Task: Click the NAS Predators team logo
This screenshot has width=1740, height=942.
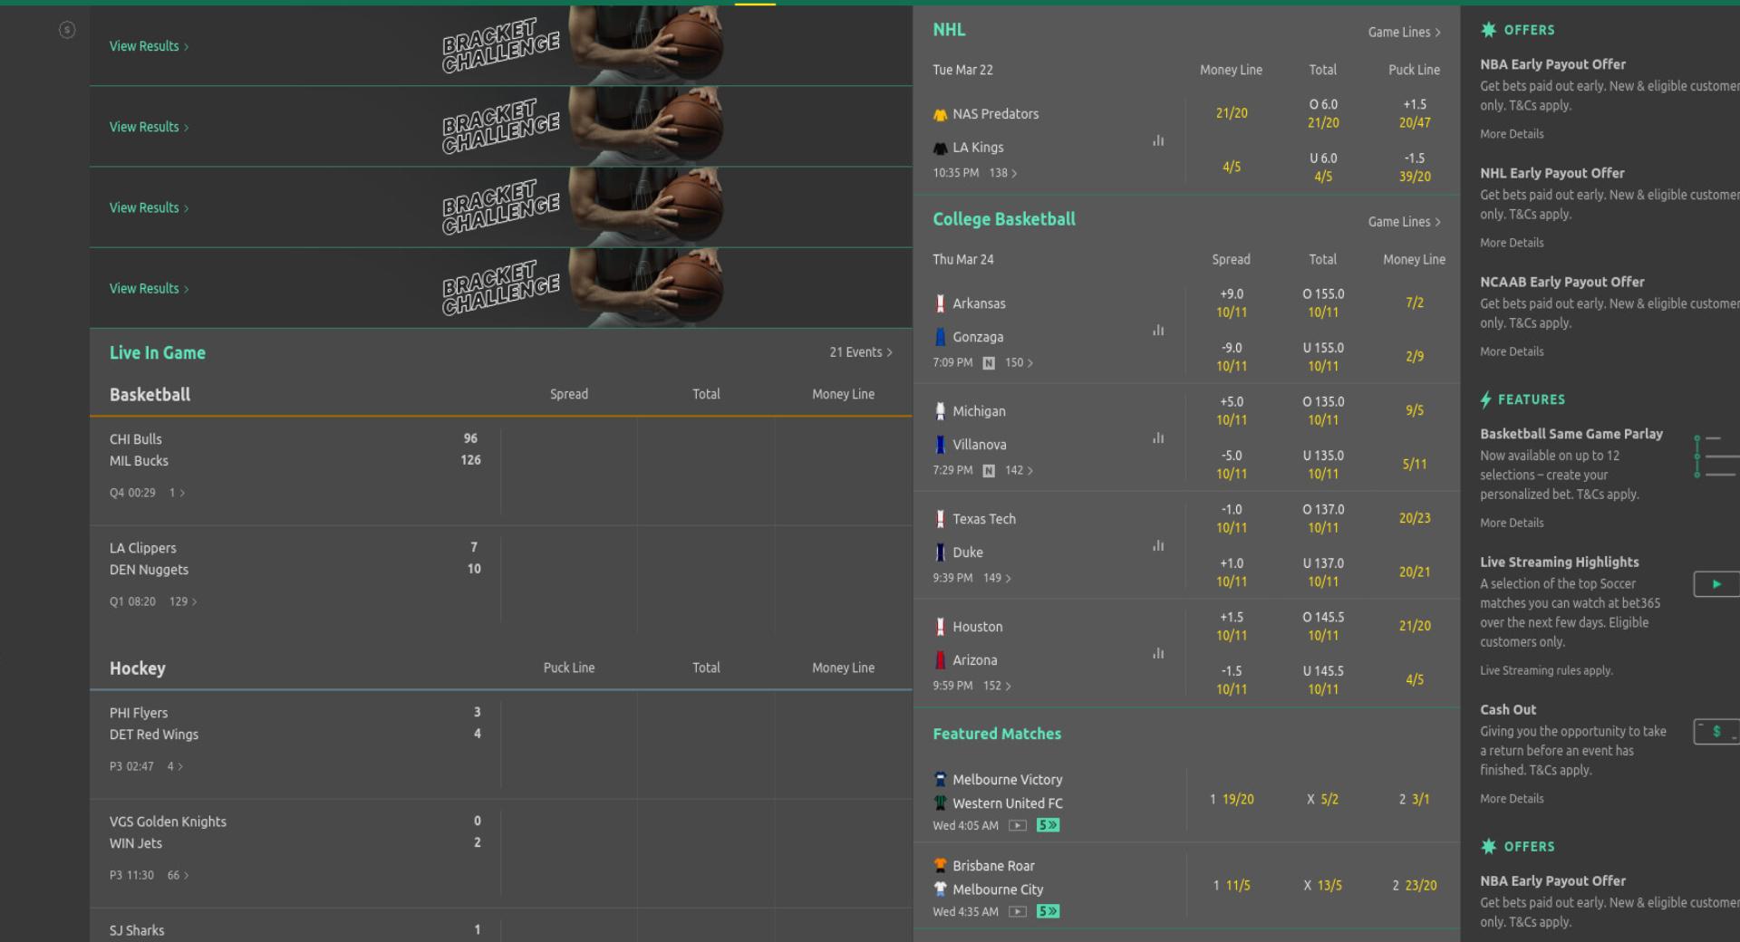Action: pyautogui.click(x=940, y=114)
